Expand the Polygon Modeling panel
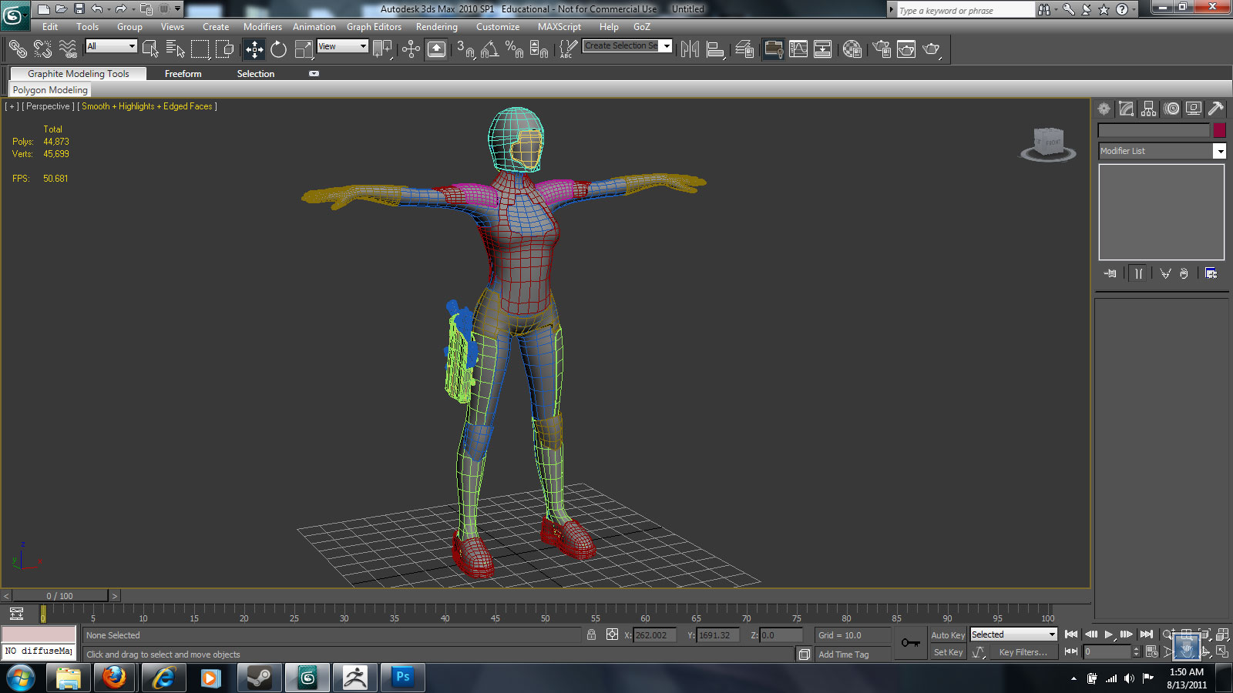This screenshot has height=693, width=1233. pyautogui.click(x=50, y=90)
